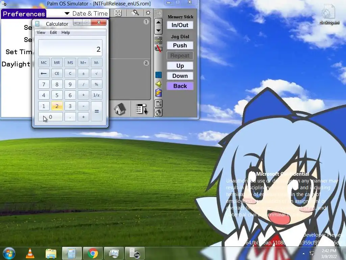
Task: Tap the Preferences title tab
Action: click(x=24, y=14)
